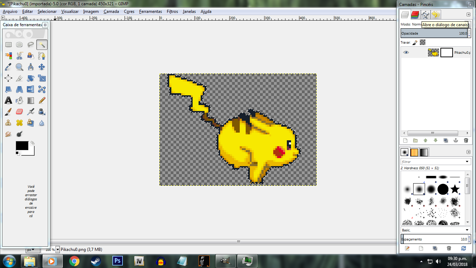Anchor the floating layer button

coord(455,141)
